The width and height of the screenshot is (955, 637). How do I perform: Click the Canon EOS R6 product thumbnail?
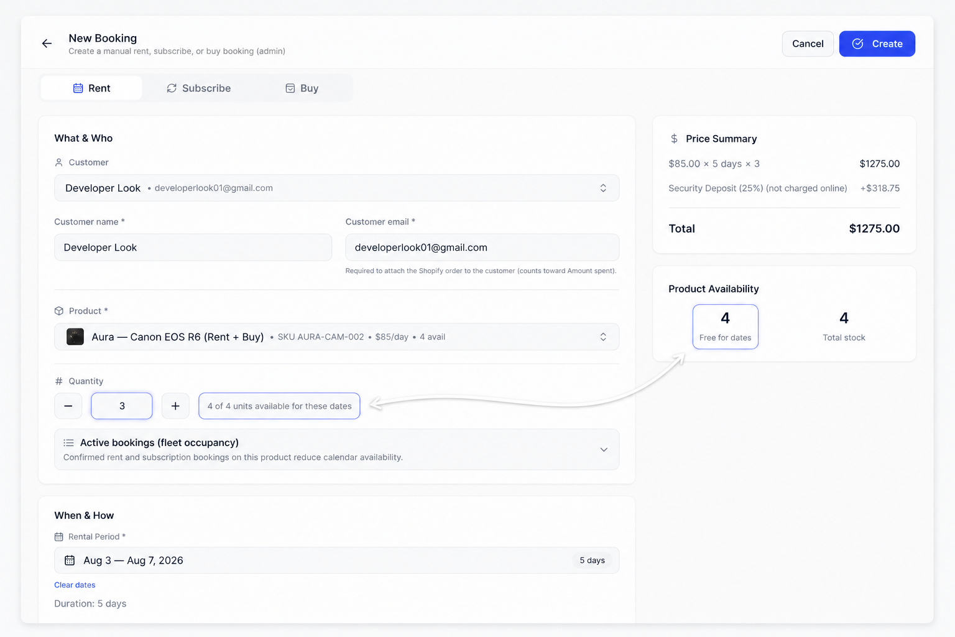[x=75, y=337]
